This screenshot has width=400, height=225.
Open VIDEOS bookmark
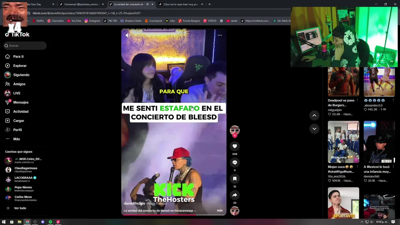point(210,21)
